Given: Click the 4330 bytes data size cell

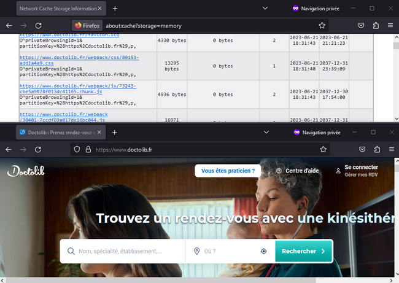Looking at the screenshot, I should click(x=172, y=41).
